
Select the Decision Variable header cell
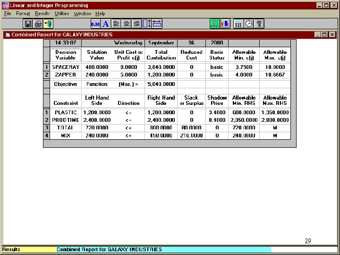pyautogui.click(x=66, y=55)
